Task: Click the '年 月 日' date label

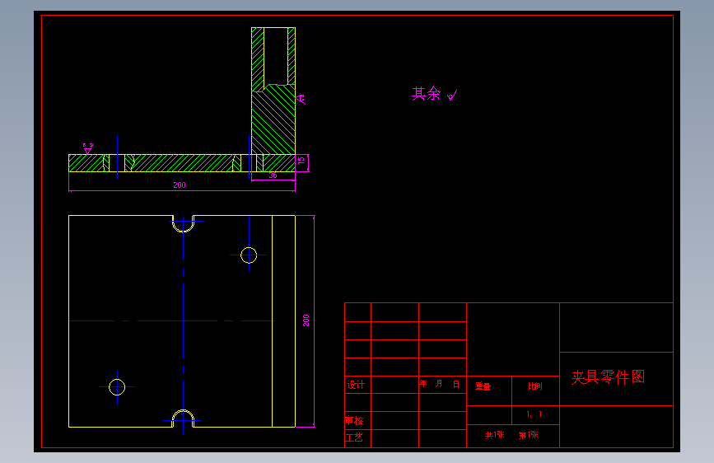Action: click(x=440, y=384)
